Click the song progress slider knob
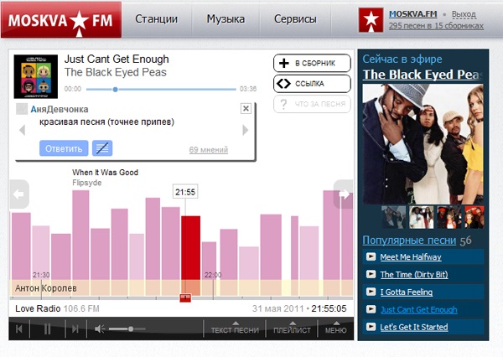This screenshot has width=503, height=357. pos(115,90)
